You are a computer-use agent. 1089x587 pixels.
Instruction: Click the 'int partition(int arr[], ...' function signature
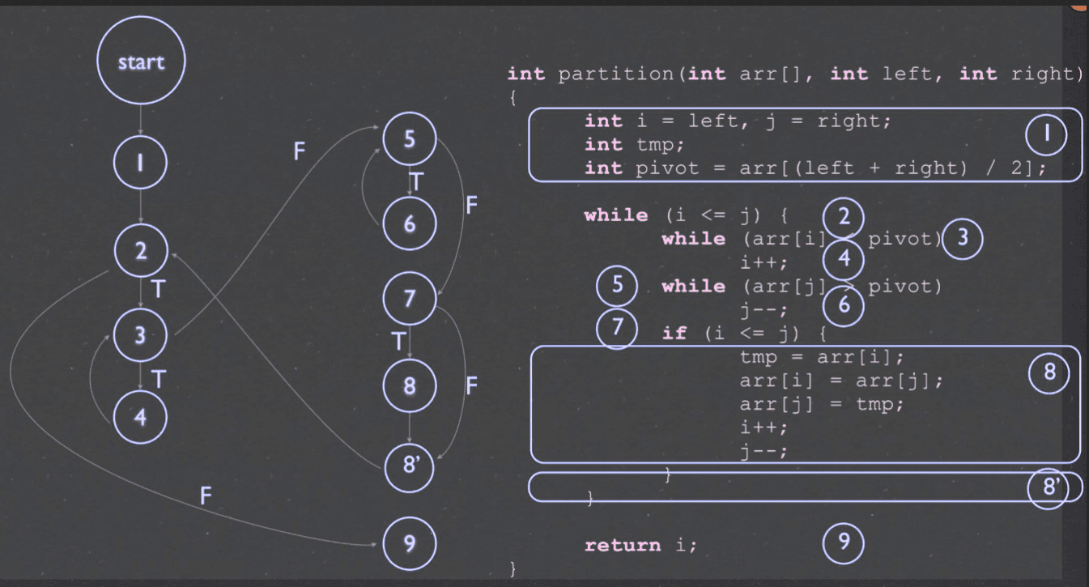click(x=795, y=74)
